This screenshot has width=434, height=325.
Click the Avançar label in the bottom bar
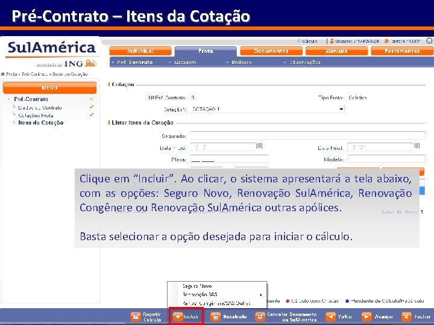384,317
